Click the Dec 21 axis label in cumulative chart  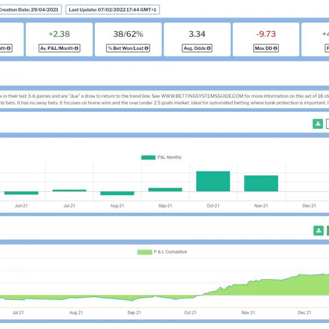click(304, 313)
